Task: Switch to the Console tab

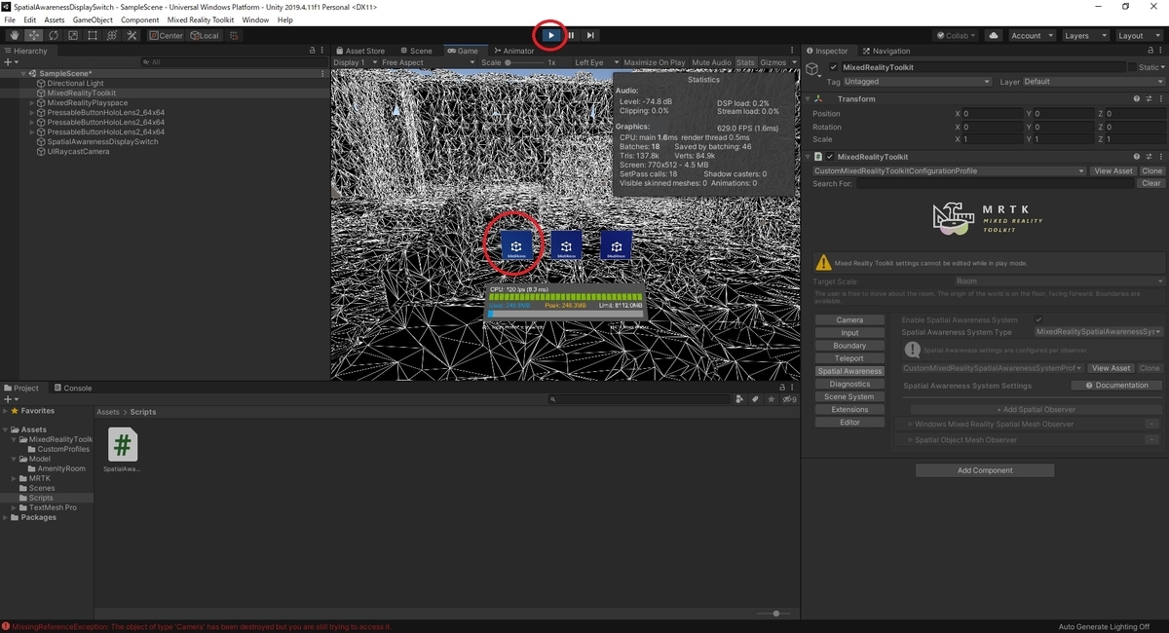Action: click(73, 388)
